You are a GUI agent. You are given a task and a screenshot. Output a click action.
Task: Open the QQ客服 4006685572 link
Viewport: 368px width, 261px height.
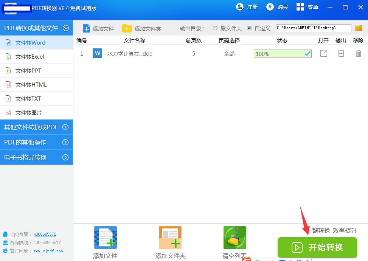45,234
